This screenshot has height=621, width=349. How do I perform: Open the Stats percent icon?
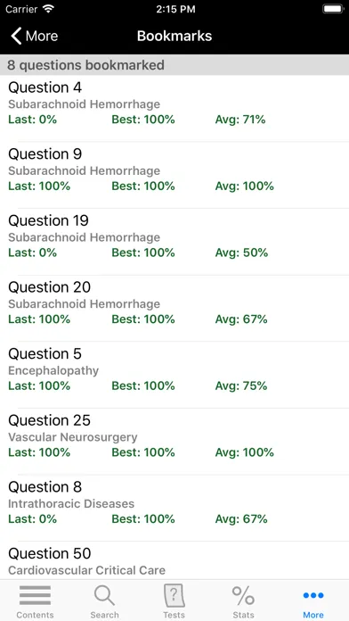[243, 595]
